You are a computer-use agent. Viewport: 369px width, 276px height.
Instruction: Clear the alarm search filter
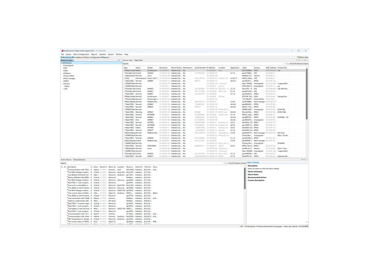click(x=226, y=163)
